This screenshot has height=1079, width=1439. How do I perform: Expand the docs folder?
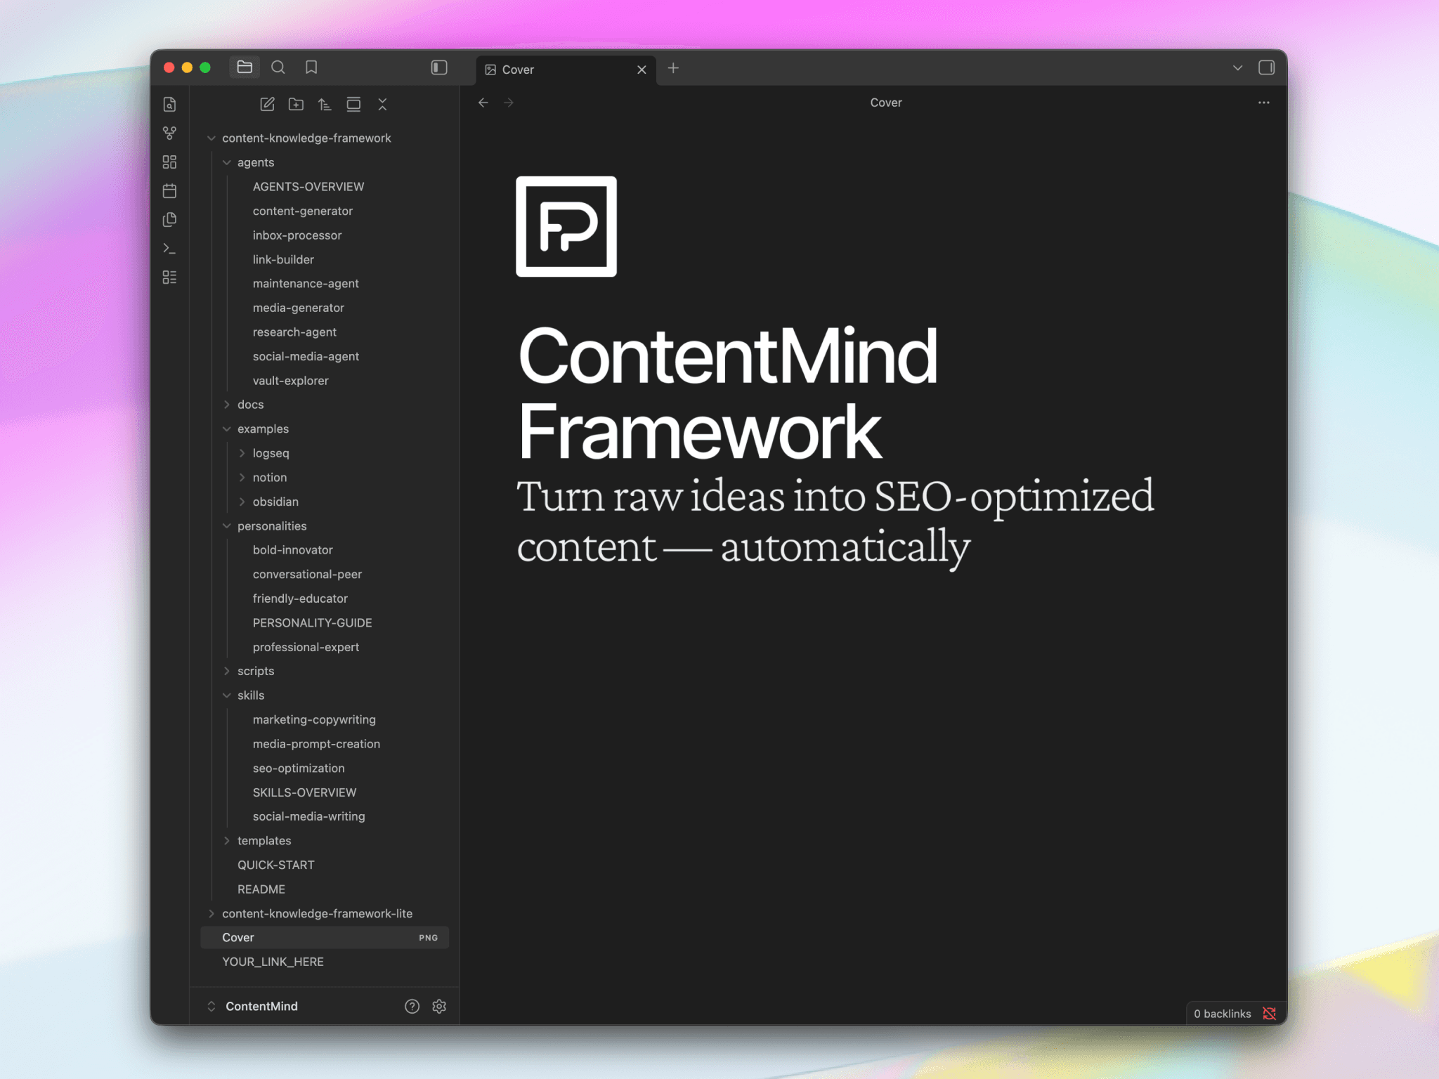pyautogui.click(x=250, y=405)
